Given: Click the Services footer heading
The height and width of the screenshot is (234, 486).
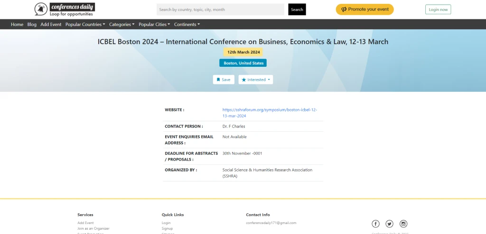Looking at the screenshot, I should pyautogui.click(x=85, y=215).
